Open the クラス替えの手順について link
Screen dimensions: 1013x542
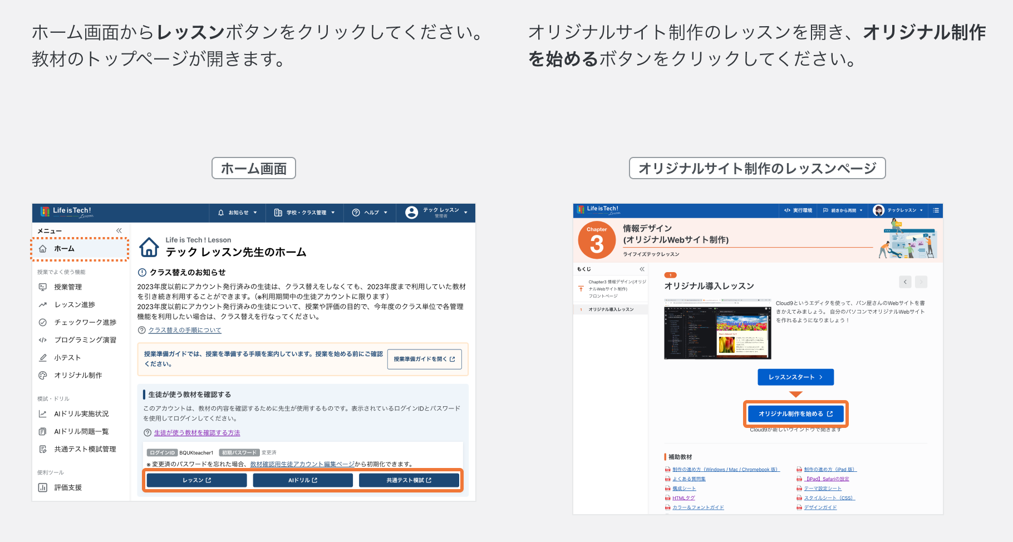click(x=185, y=330)
